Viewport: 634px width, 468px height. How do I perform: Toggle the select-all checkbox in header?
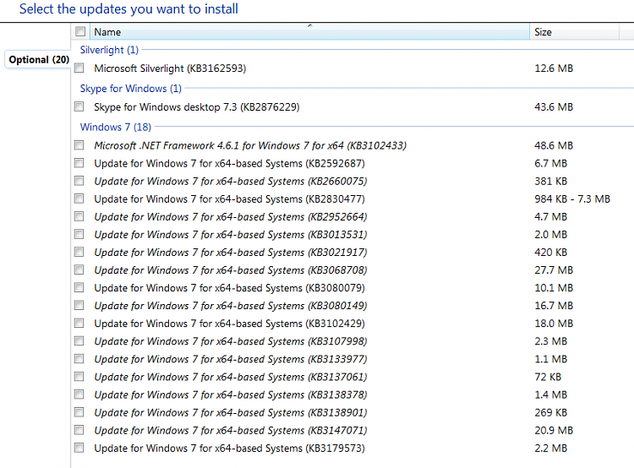tap(80, 31)
